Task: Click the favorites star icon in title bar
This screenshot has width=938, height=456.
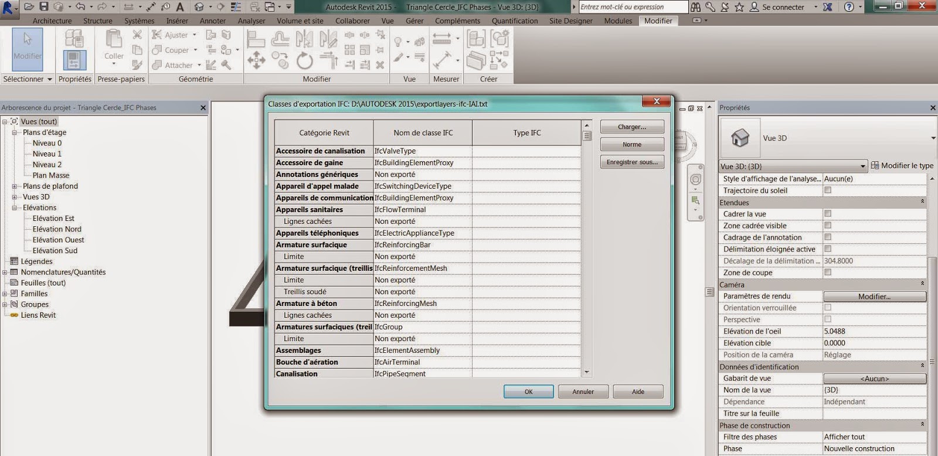Action: click(x=739, y=7)
